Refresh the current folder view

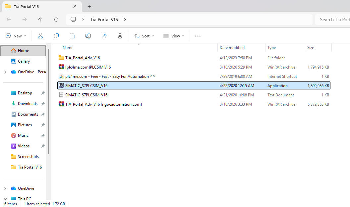coord(56,20)
